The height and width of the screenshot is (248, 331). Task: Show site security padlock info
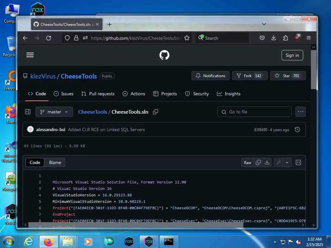[x=76, y=38]
